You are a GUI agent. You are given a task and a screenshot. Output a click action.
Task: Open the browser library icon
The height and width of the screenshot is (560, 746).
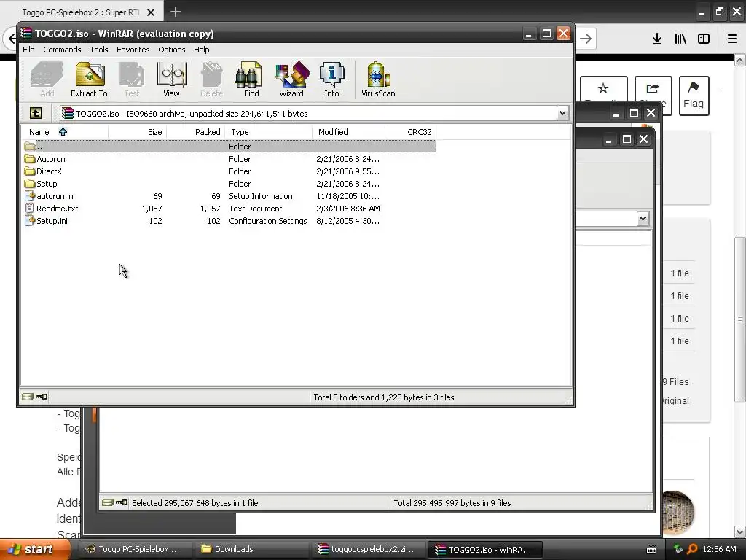(680, 39)
